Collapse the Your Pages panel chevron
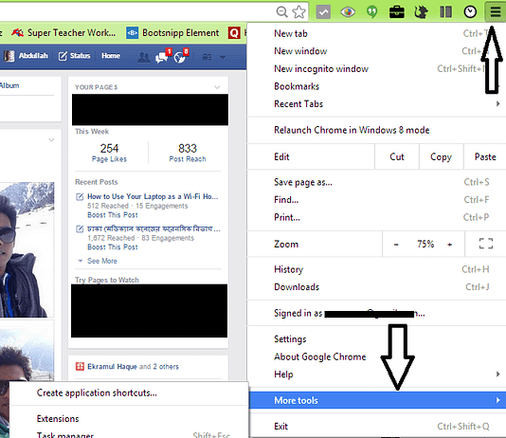 coord(217,87)
